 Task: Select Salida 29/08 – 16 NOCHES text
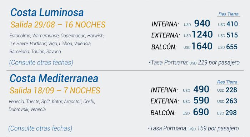[58, 25]
